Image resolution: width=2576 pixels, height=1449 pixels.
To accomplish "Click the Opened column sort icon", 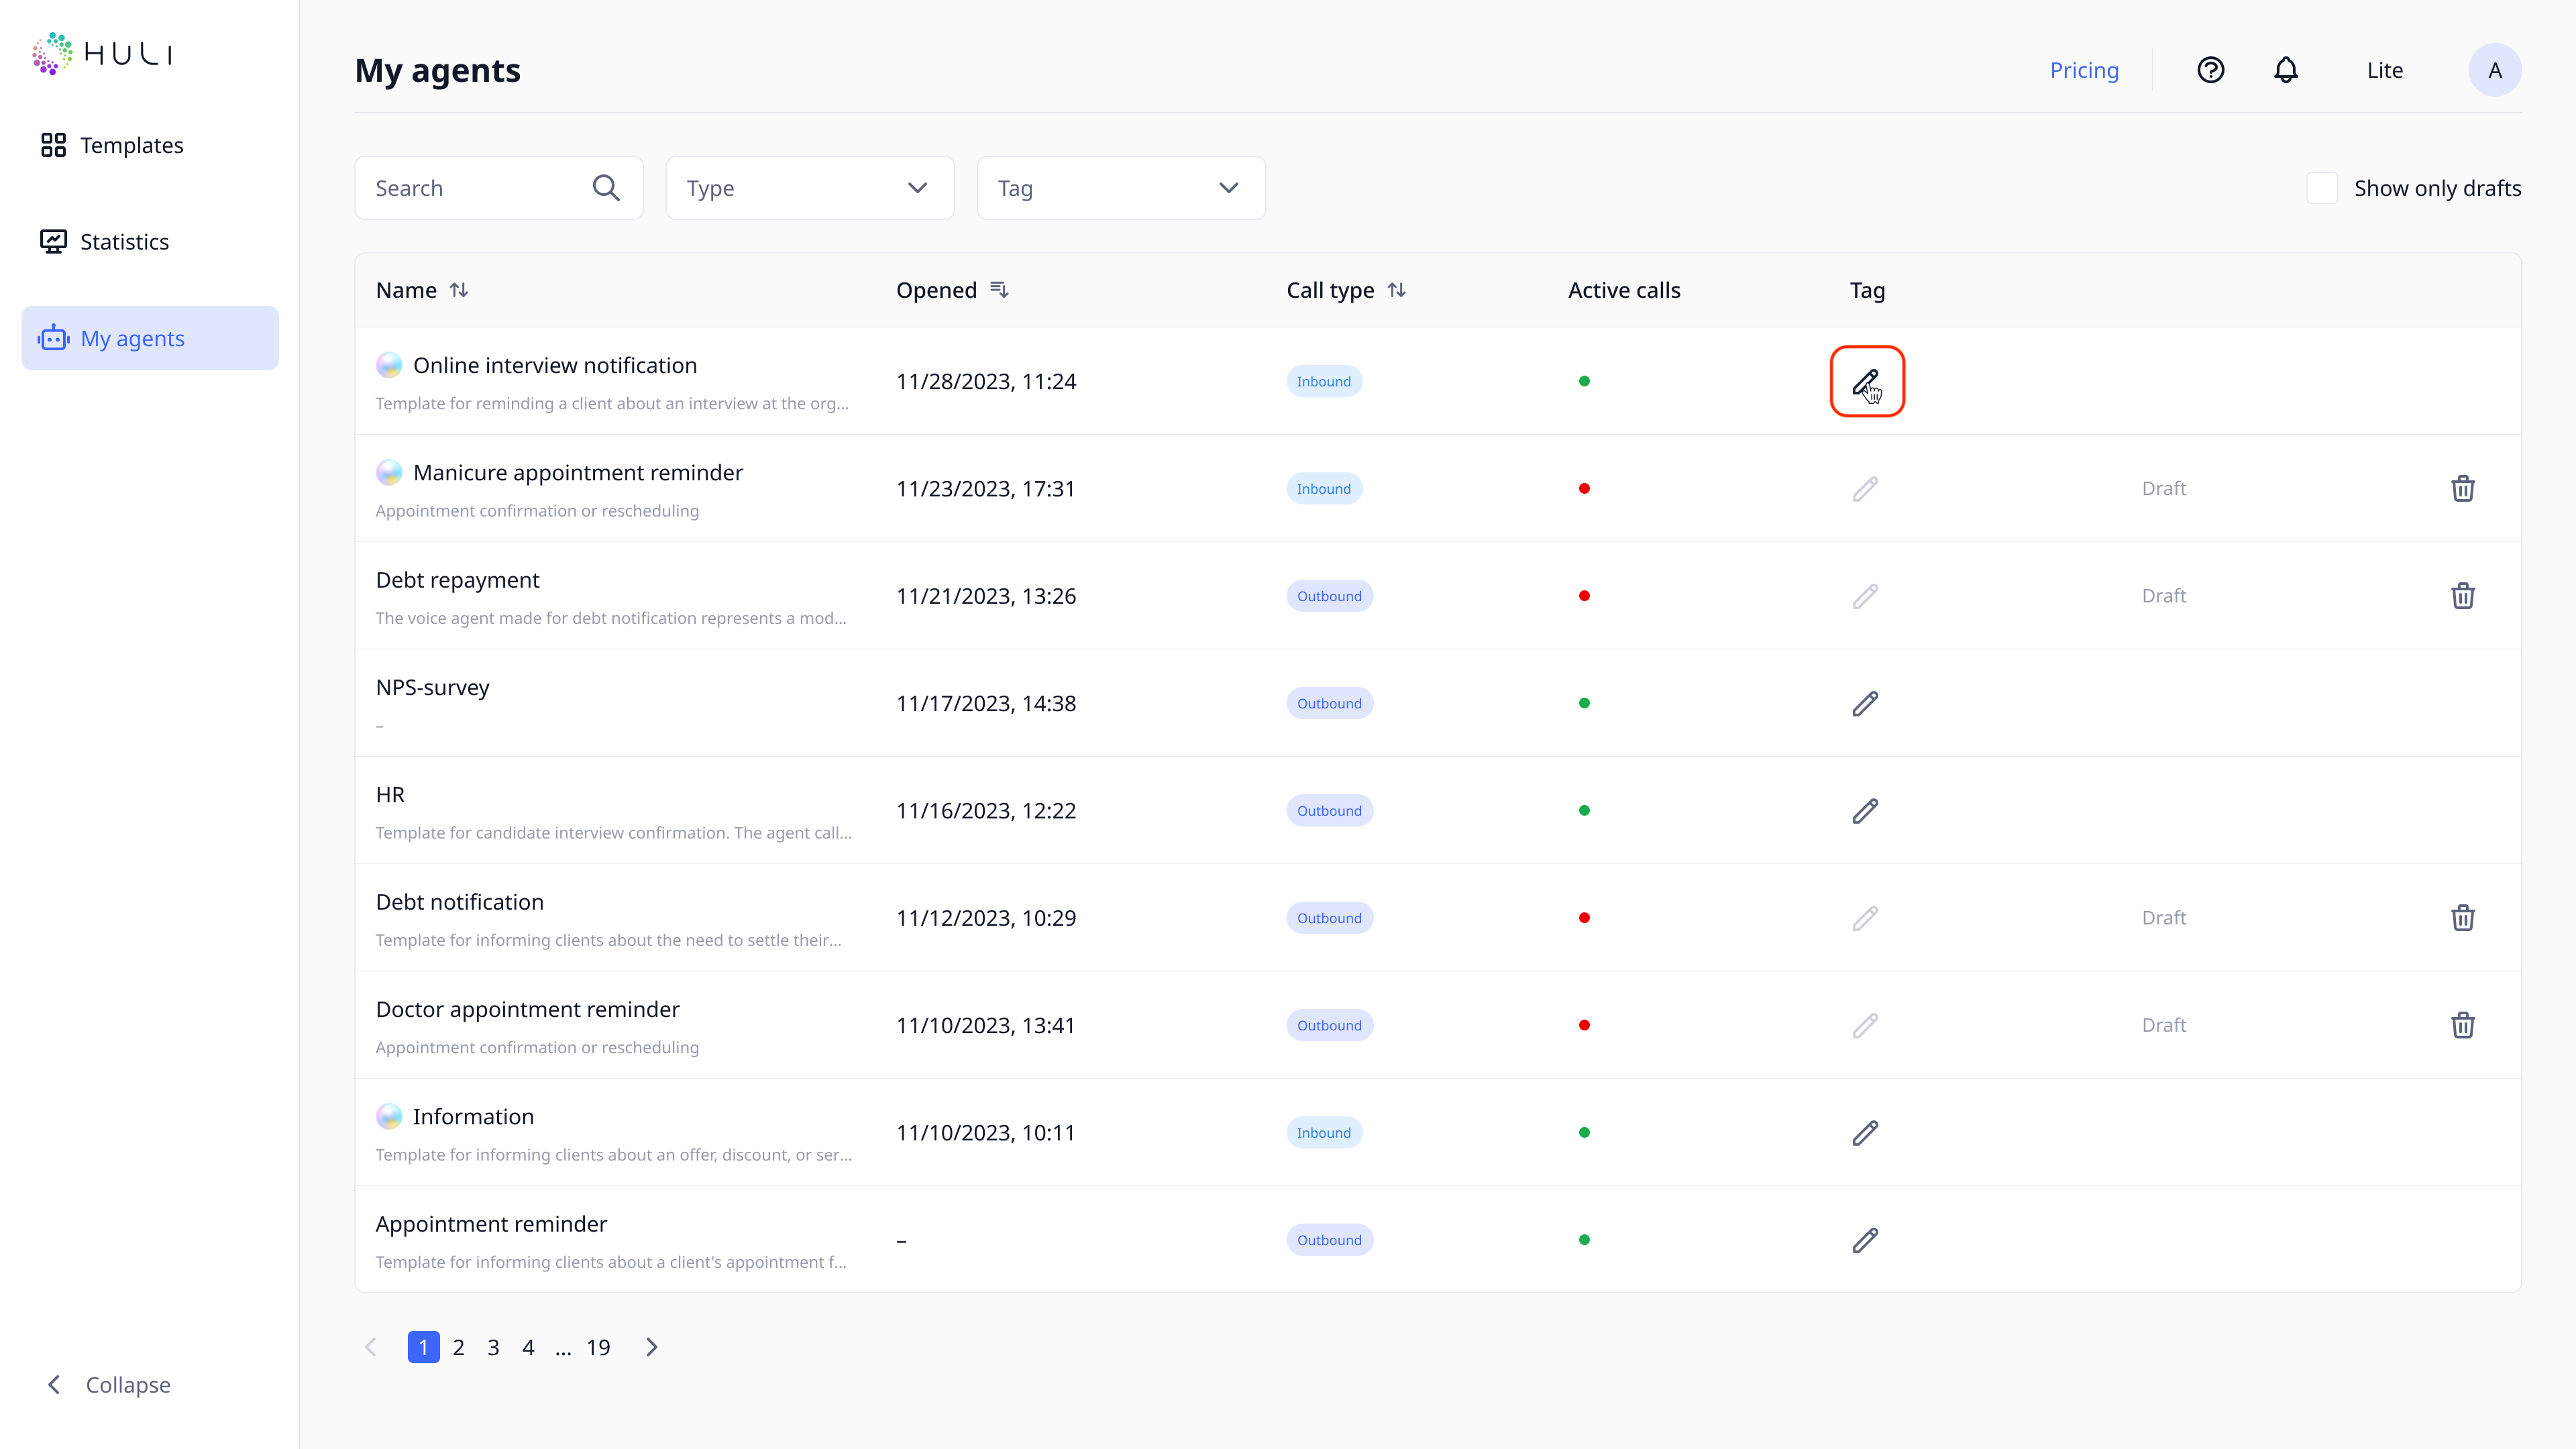I will pyautogui.click(x=999, y=290).
